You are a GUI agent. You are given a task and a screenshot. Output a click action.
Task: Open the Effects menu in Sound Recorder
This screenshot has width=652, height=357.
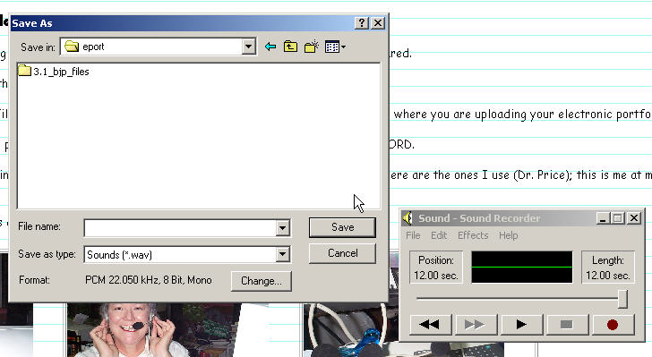[x=473, y=235]
